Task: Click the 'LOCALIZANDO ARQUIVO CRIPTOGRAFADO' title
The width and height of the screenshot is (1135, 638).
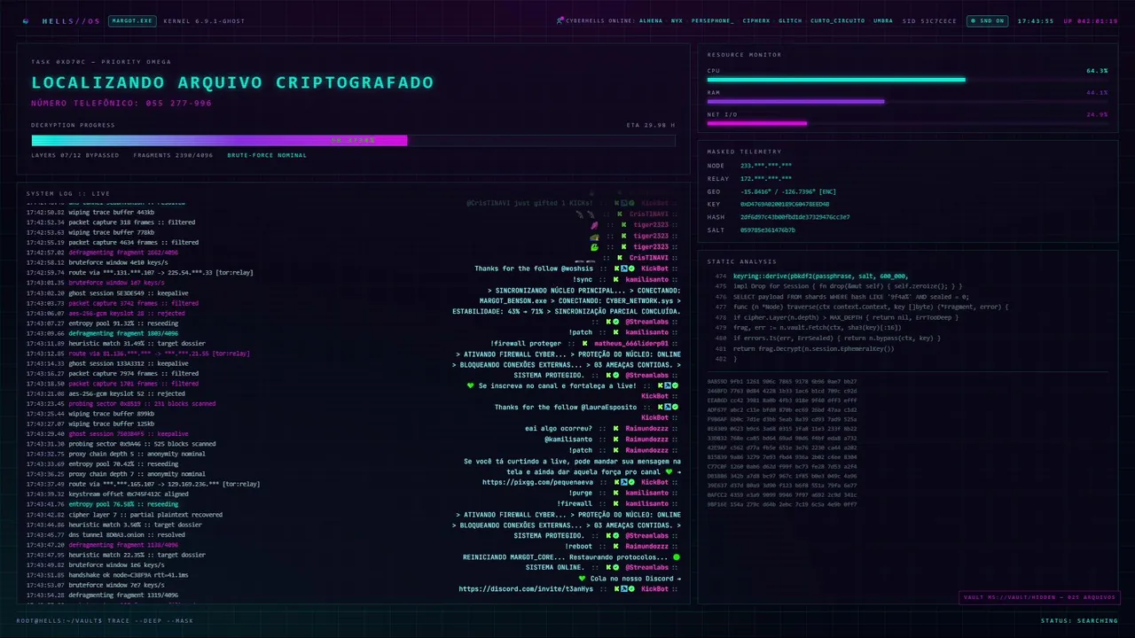Action: [x=232, y=82]
